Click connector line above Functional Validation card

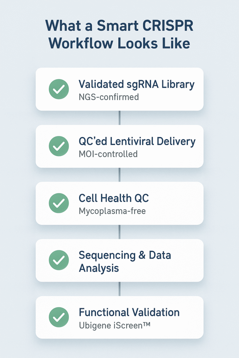(120, 289)
